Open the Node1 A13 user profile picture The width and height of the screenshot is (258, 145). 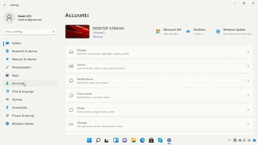click(x=9, y=18)
